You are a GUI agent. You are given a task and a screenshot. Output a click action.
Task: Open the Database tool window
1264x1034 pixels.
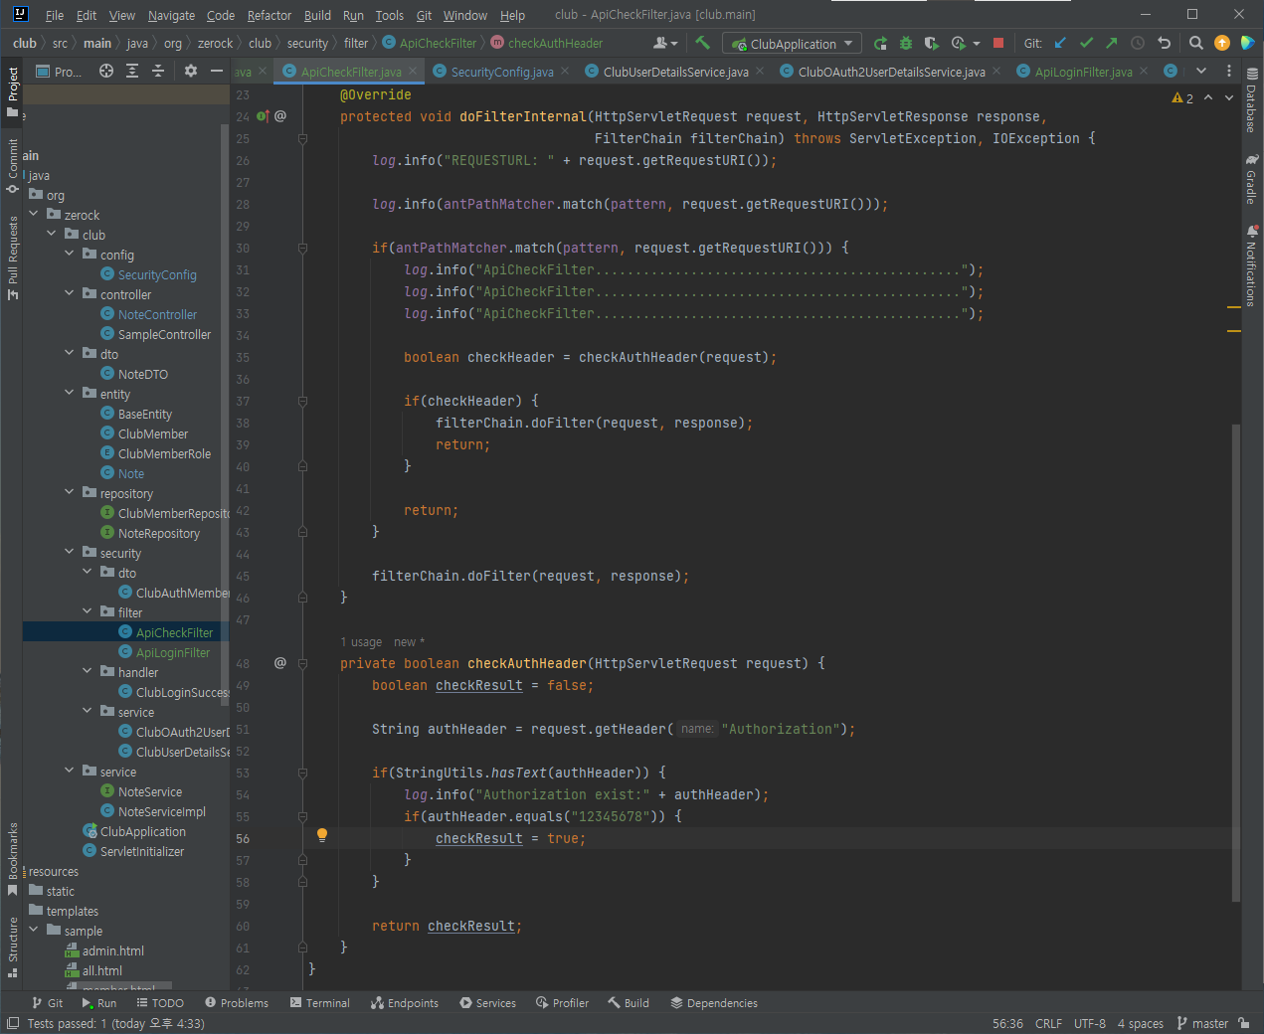click(1252, 100)
